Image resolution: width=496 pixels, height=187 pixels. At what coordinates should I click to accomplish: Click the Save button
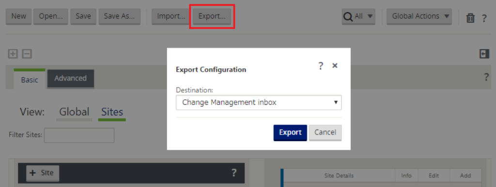[83, 16]
